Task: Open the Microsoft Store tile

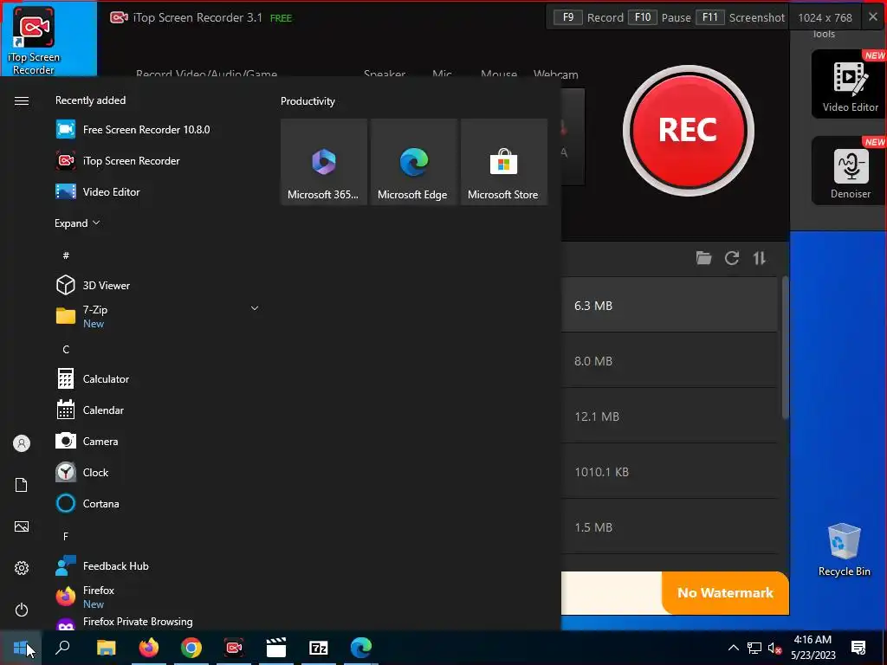Action: tap(503, 162)
